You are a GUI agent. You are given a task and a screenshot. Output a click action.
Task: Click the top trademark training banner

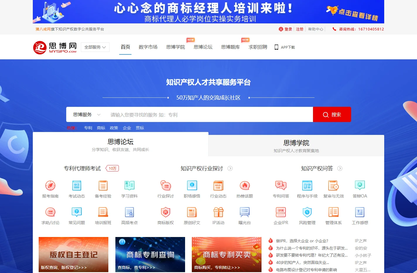pos(208,12)
